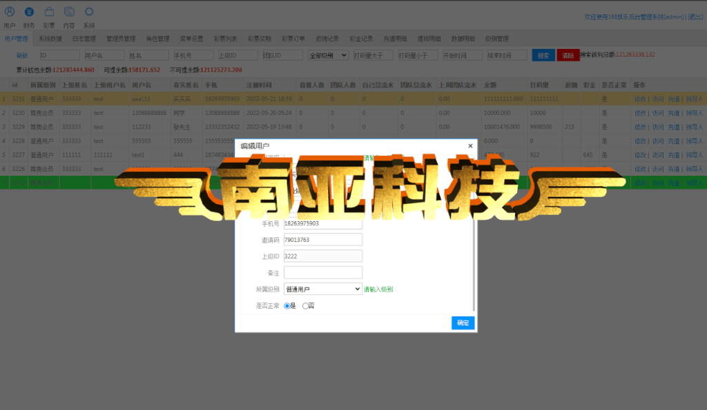Focus the 打码量小于 field
Screen dimensions: 707x410
click(418, 55)
